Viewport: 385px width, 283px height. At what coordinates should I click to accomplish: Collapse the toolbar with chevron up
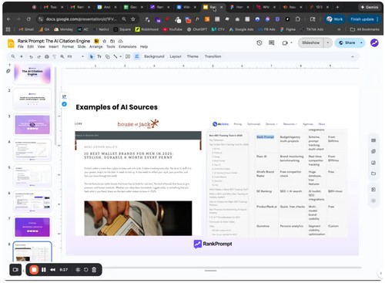pyautogui.click(x=353, y=57)
